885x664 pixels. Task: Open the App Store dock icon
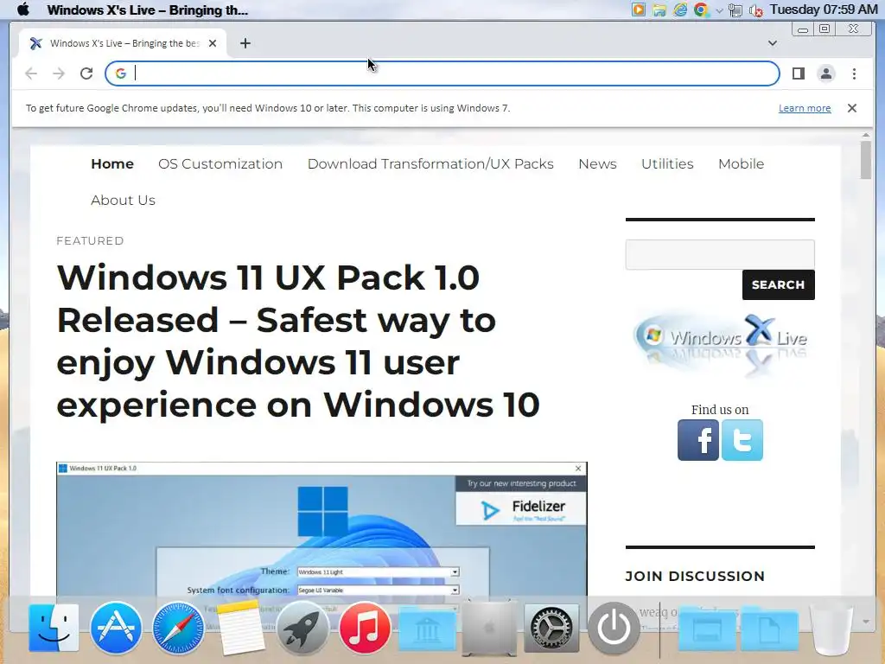point(116,628)
